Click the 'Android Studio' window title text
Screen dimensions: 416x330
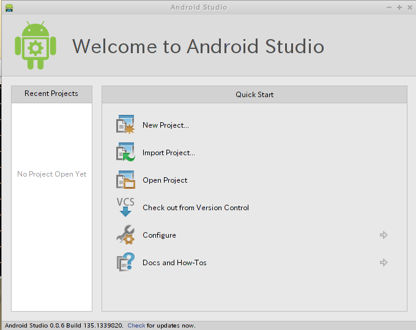(199, 7)
